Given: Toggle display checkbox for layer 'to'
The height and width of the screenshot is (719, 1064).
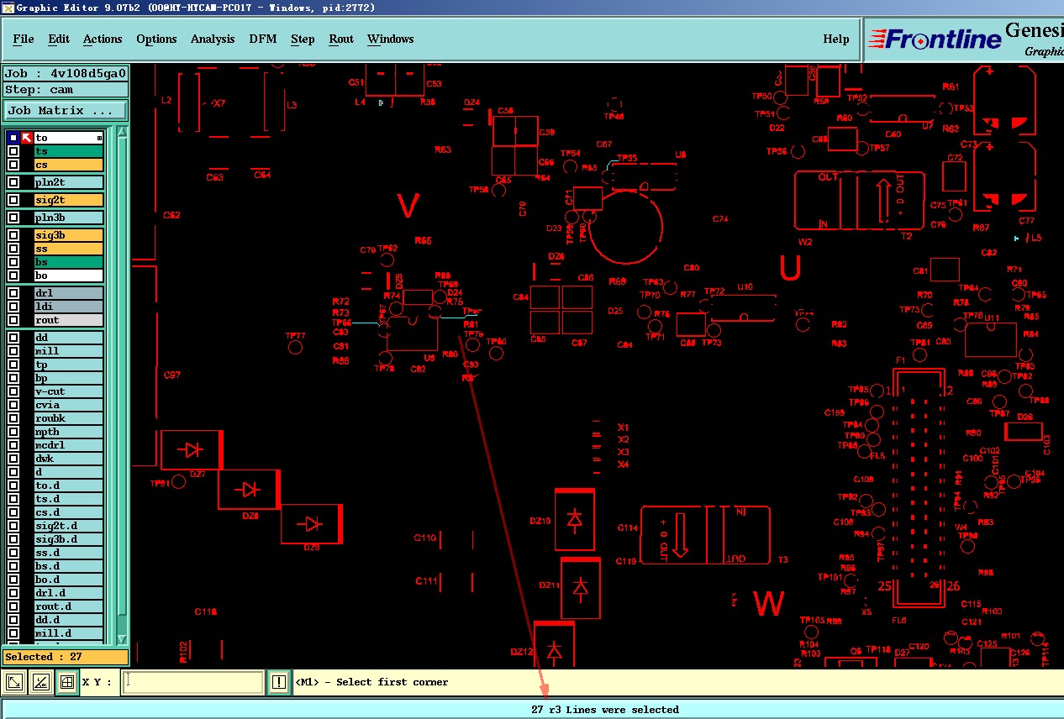Looking at the screenshot, I should coord(13,138).
